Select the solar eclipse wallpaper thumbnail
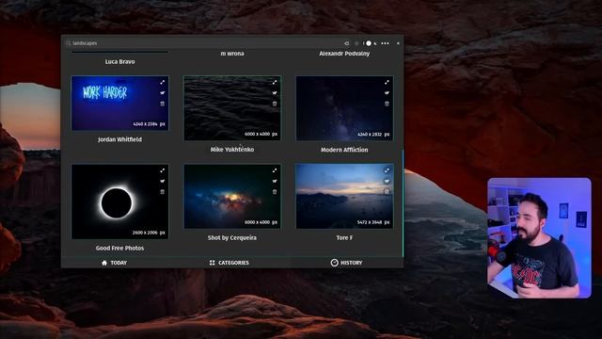The height and width of the screenshot is (339, 602). (119, 202)
